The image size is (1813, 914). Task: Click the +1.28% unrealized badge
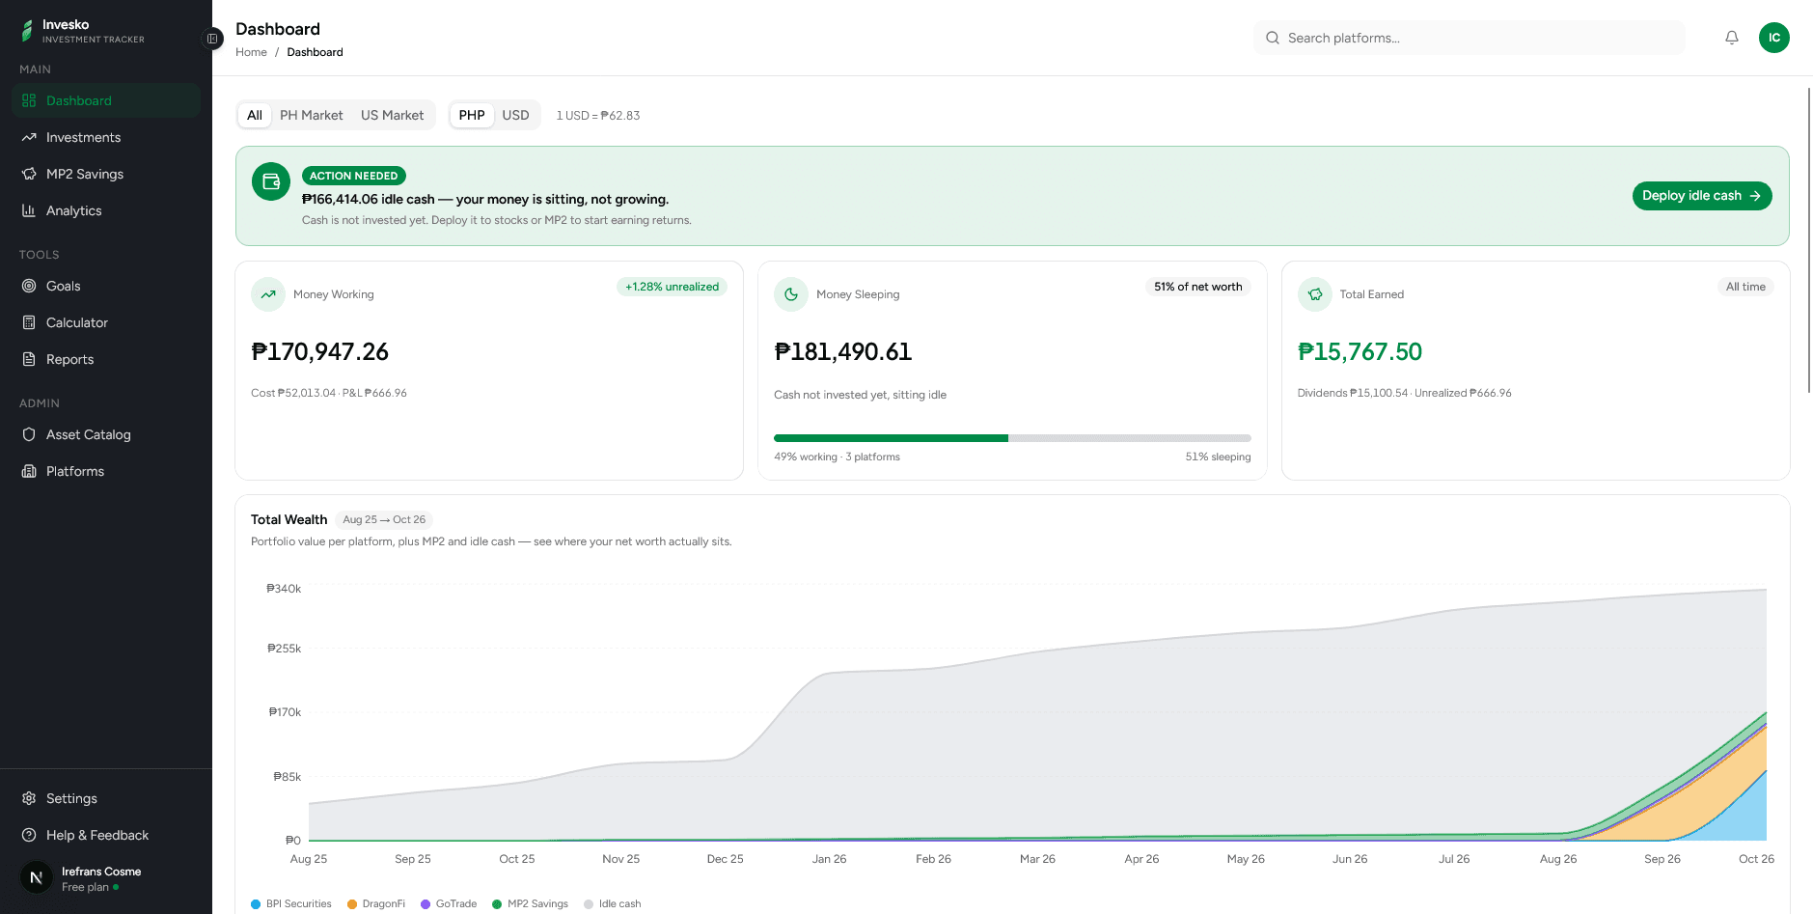coord(672,287)
